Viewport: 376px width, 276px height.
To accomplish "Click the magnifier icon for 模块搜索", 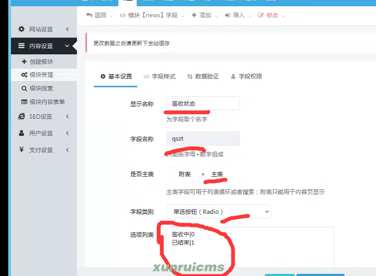I will (x=24, y=88).
